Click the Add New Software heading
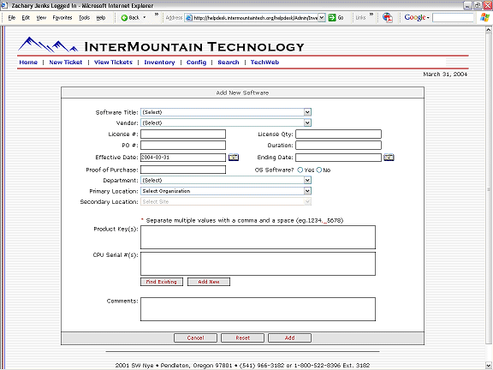 coord(242,92)
